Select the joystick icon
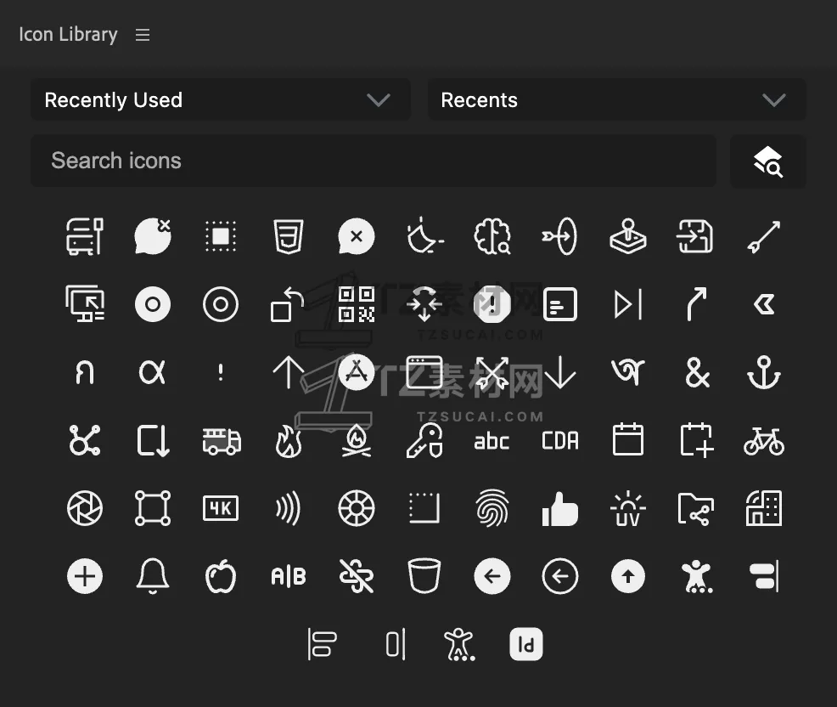This screenshot has width=837, height=707. [x=628, y=236]
